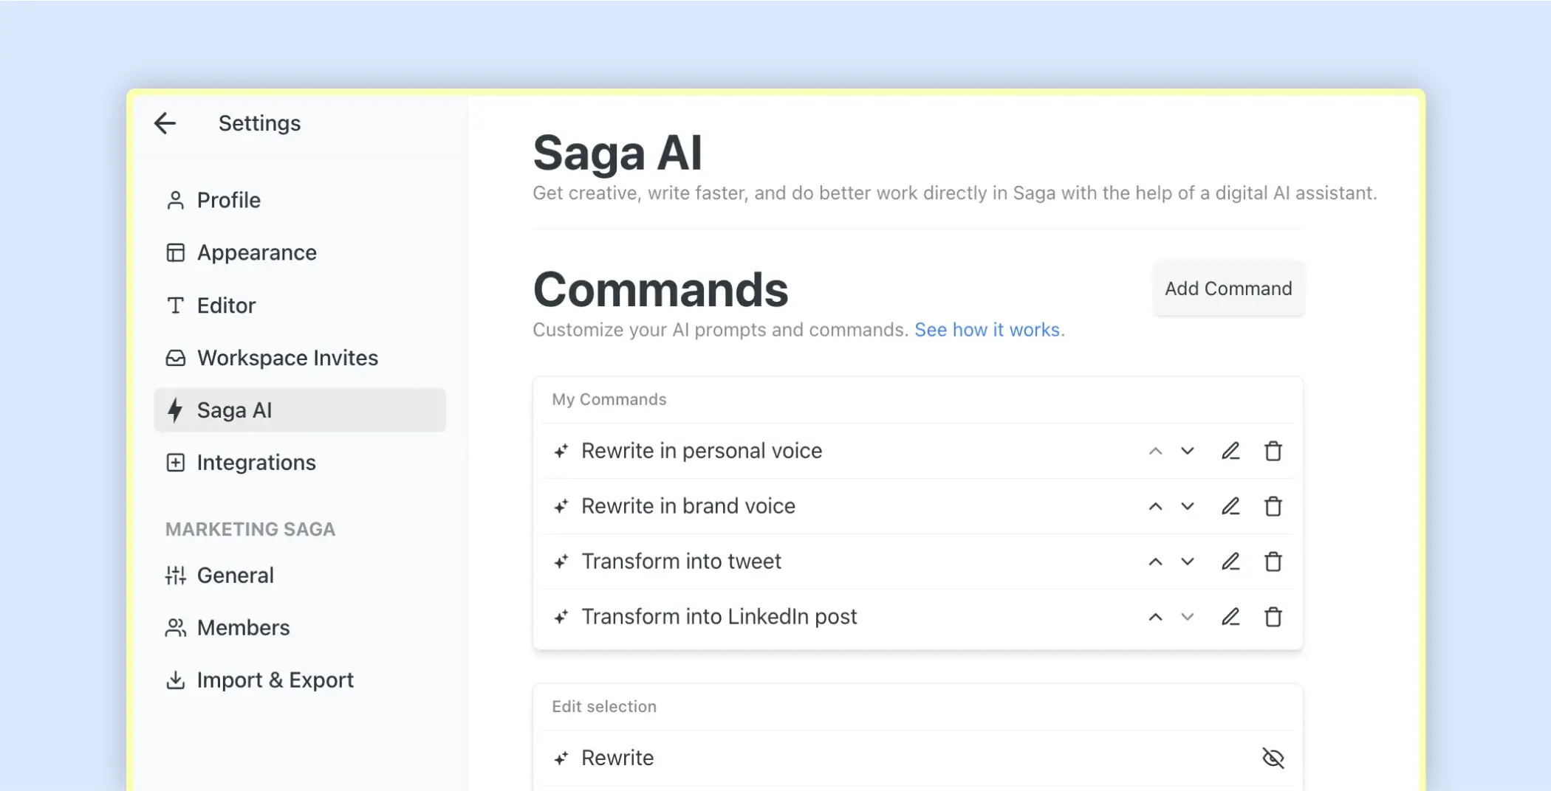1551x791 pixels.
Task: Move Rewrite in brand voice up
Action: 1156,506
